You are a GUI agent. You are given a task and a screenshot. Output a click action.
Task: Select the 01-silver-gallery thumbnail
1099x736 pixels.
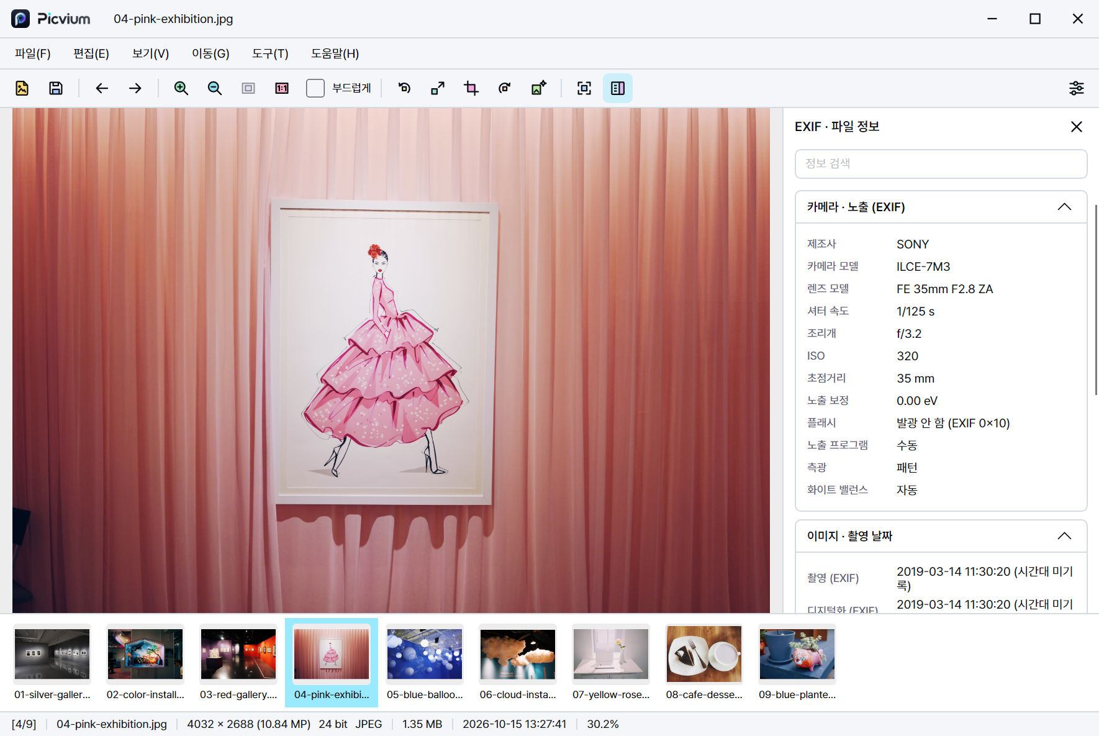(52, 663)
